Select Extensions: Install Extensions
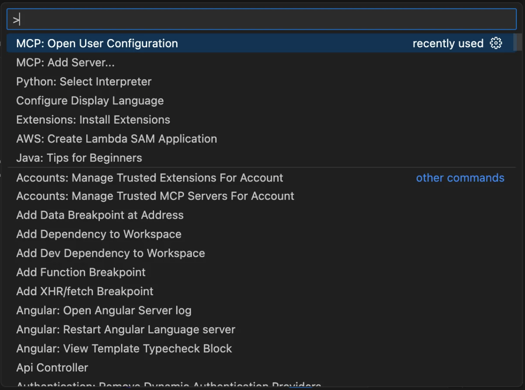 click(93, 120)
